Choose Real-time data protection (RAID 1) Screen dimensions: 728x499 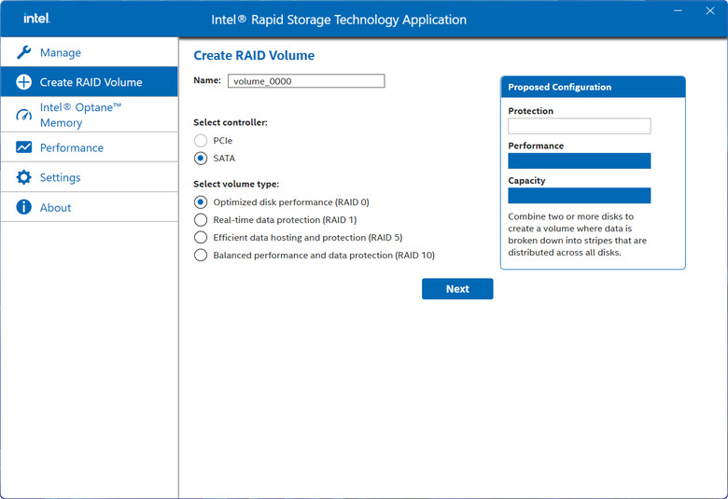click(201, 219)
